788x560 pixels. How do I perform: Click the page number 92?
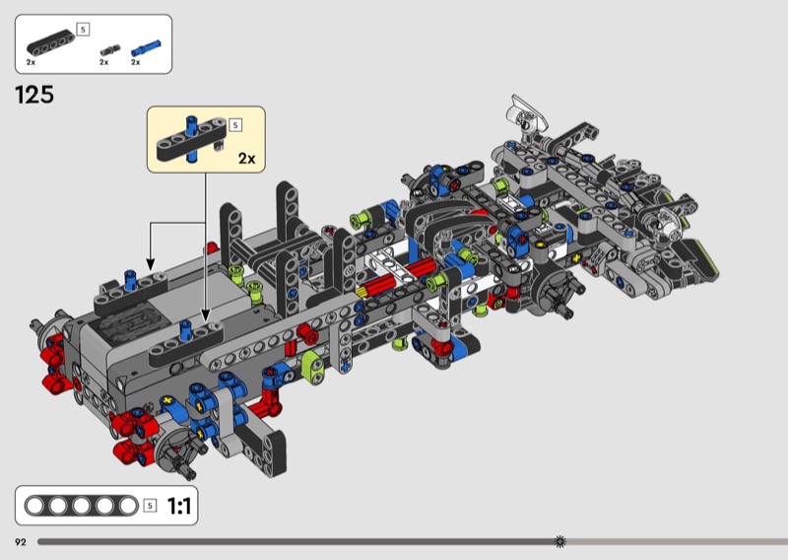(20, 541)
